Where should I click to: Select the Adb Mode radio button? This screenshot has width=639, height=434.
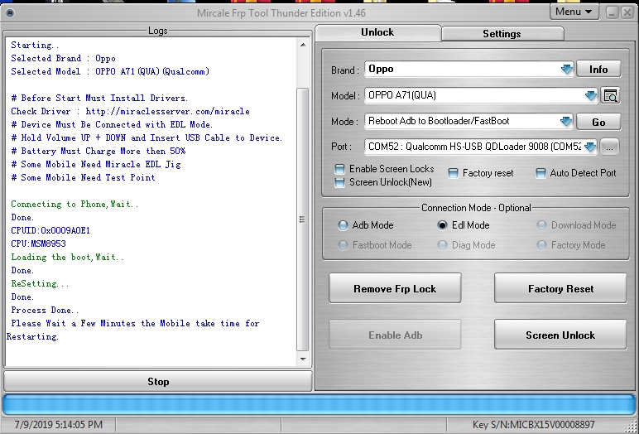tap(343, 225)
